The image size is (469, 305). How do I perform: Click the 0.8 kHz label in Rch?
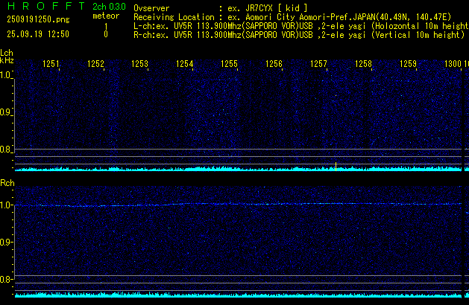pos(7,280)
